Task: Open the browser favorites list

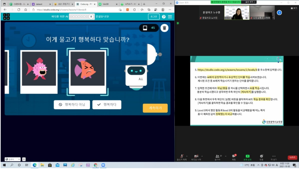Action: coord(142,10)
